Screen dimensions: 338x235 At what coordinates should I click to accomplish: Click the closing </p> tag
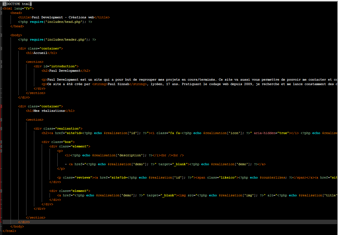pos(61,169)
